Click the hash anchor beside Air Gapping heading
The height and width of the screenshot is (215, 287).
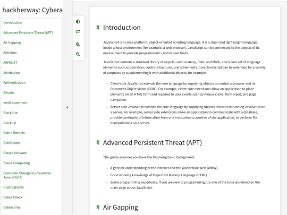pos(98,208)
